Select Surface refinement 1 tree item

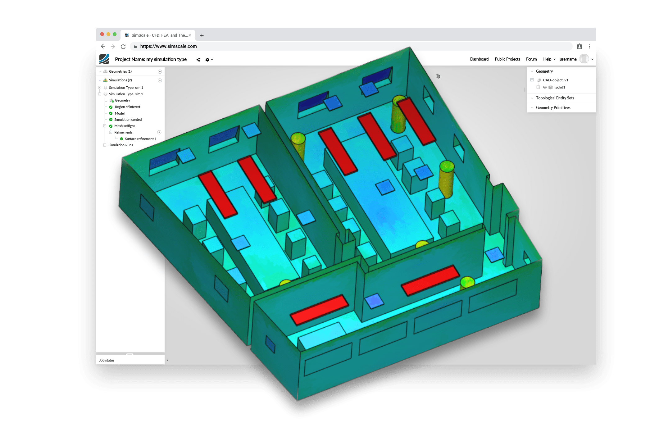pos(140,139)
